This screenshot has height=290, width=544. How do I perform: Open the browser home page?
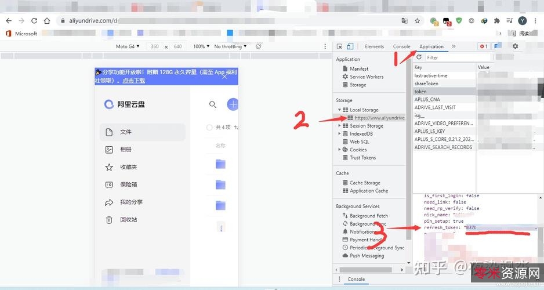[x=47, y=21]
